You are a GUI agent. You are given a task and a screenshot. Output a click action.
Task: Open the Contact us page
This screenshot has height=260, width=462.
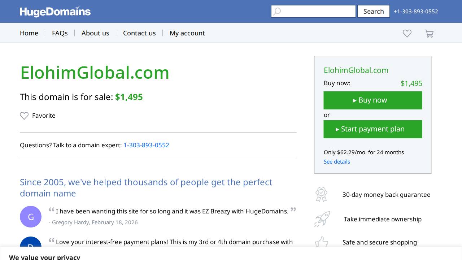(x=139, y=33)
